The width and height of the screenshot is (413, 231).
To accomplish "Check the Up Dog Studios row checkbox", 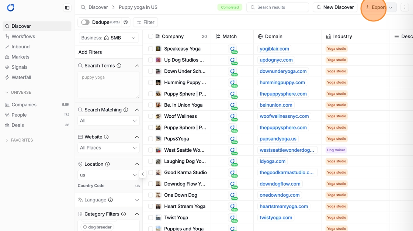I will [x=150, y=60].
